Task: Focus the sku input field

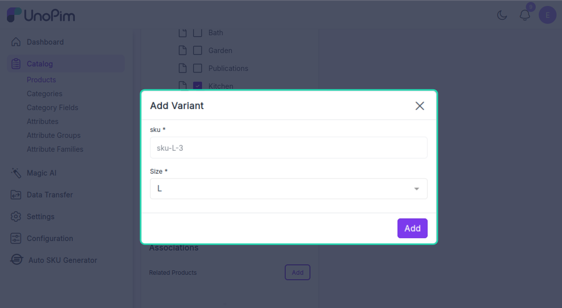Action: point(289,147)
